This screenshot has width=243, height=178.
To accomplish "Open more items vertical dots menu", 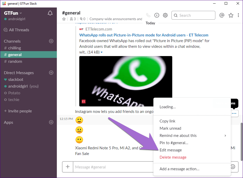I will 238,15.
